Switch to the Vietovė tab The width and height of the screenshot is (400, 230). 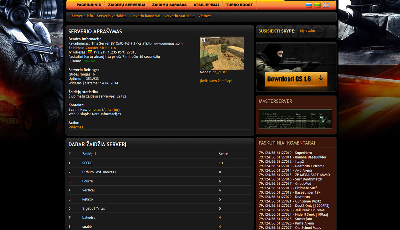coord(204,16)
